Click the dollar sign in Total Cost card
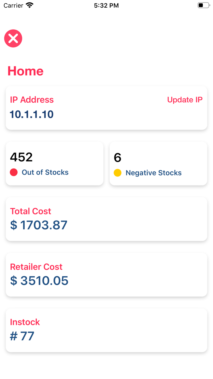This screenshot has height=379, width=213. (x=13, y=225)
